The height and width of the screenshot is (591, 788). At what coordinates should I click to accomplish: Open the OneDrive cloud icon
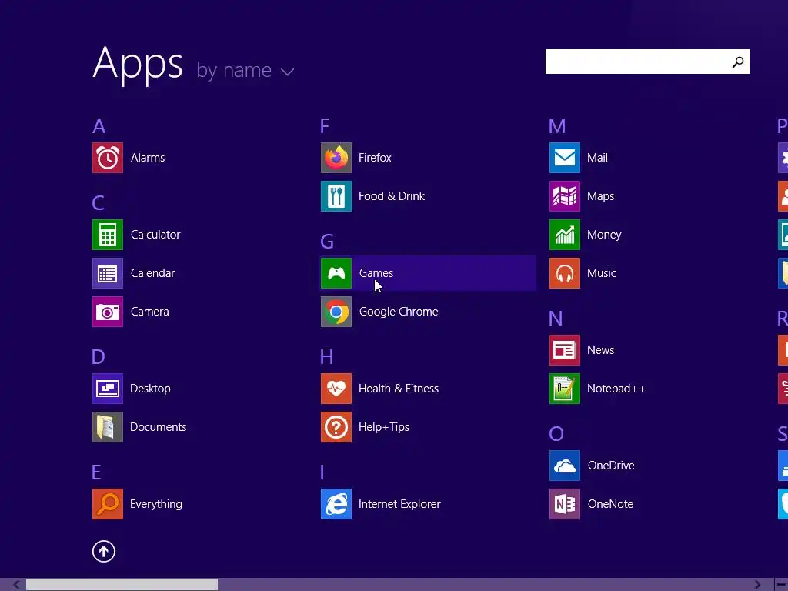[x=565, y=466]
